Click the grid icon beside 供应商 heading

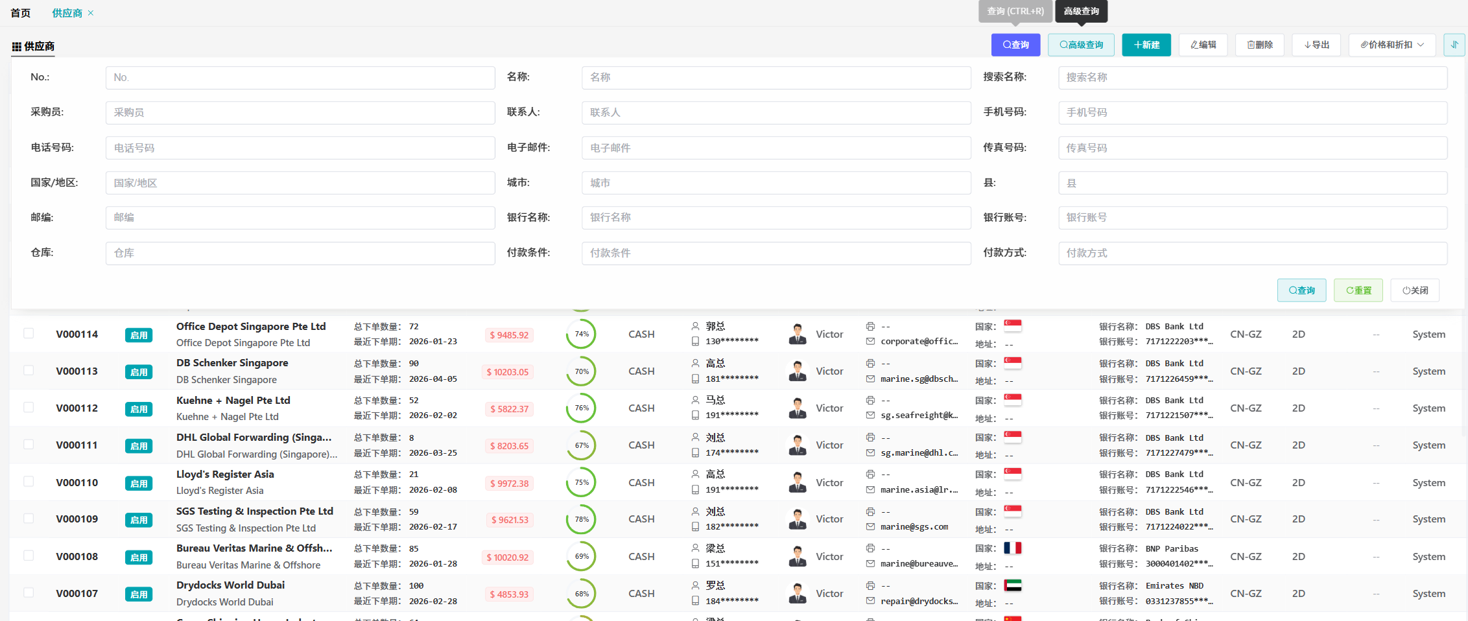tap(17, 47)
